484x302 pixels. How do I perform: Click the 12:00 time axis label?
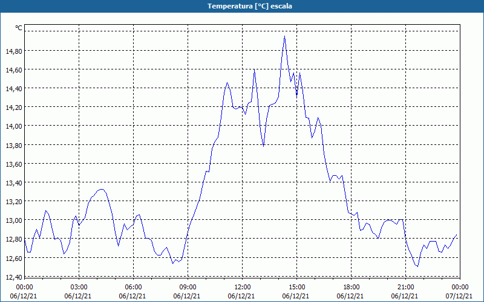tap(243, 288)
